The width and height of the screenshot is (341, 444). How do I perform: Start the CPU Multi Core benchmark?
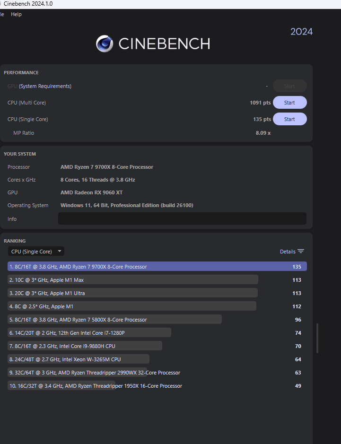290,103
